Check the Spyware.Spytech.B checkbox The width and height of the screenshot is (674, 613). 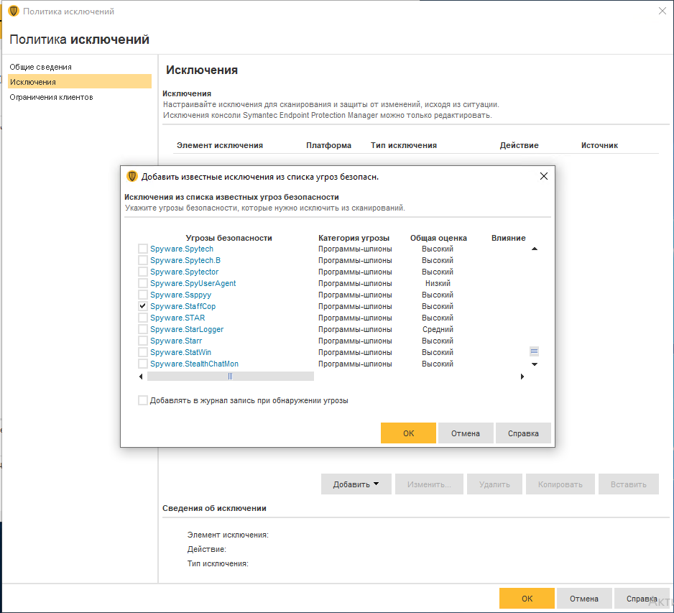point(142,260)
